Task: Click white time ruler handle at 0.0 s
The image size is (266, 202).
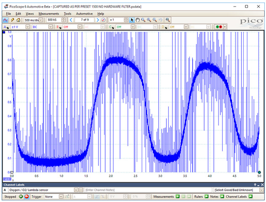Action: click(12, 172)
